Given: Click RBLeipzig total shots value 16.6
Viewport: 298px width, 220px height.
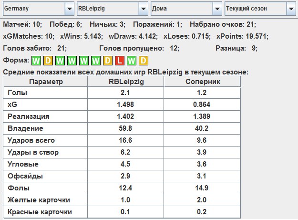Looking at the screenshot, I should click(x=125, y=140).
